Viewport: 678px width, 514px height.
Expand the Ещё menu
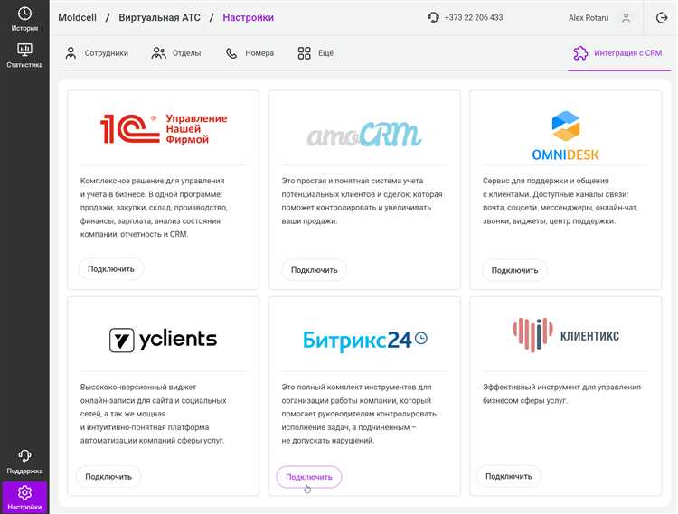coord(315,53)
